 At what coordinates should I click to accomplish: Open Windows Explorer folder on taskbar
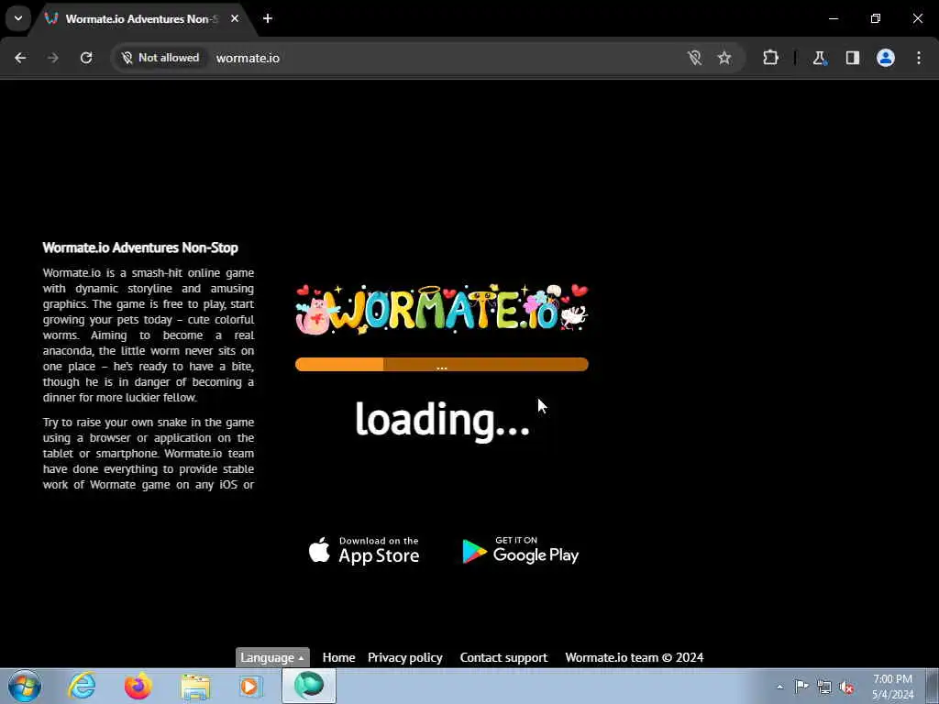[x=195, y=687]
